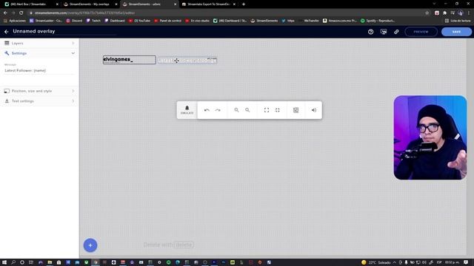Click the Unnamed overlay title field

(x=64, y=31)
